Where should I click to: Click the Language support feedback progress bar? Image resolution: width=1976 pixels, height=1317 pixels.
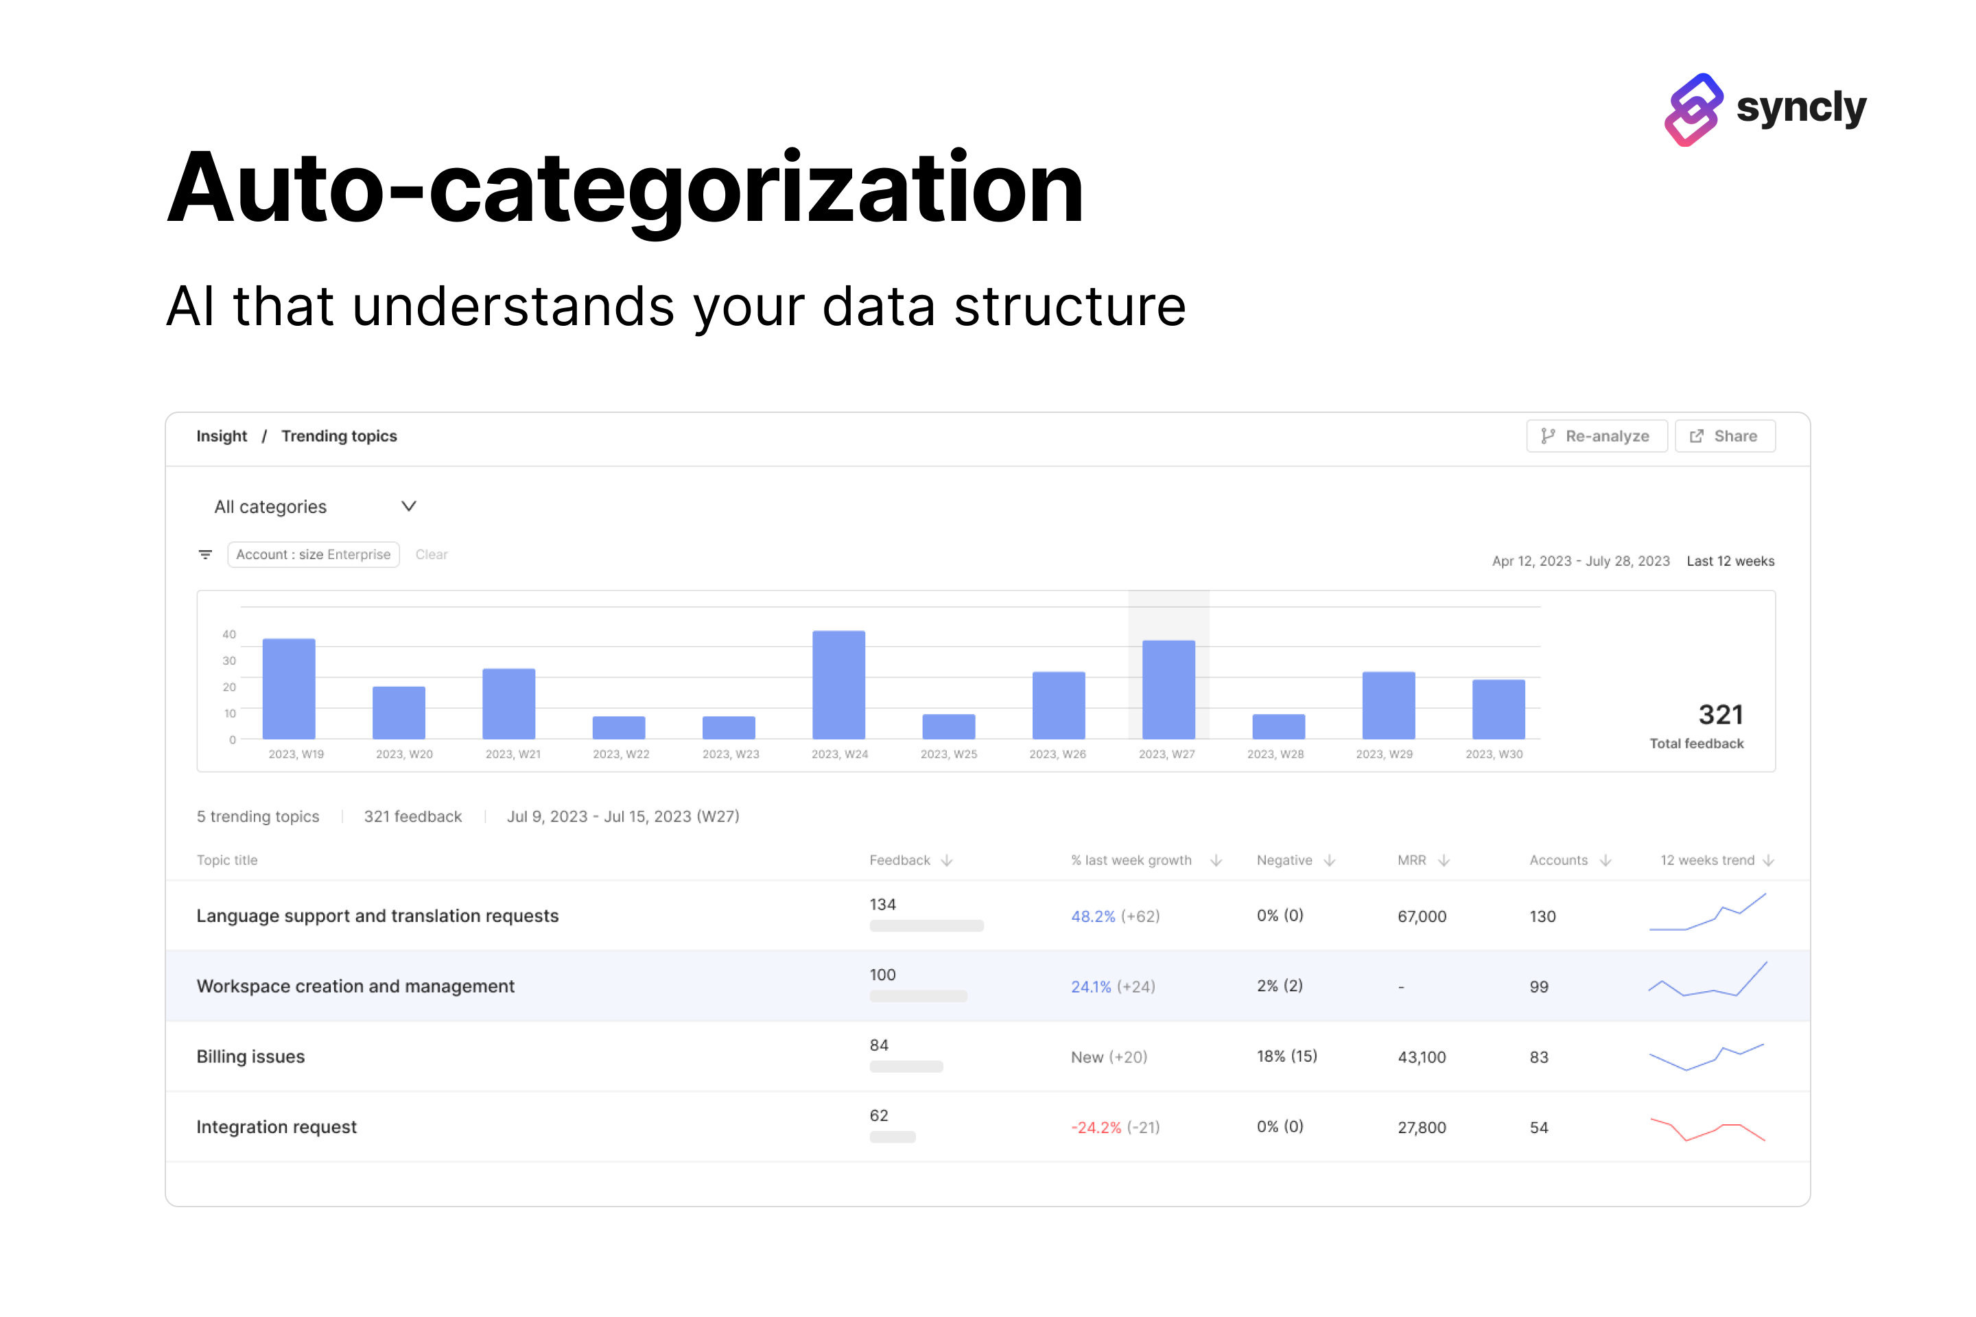pos(926,925)
